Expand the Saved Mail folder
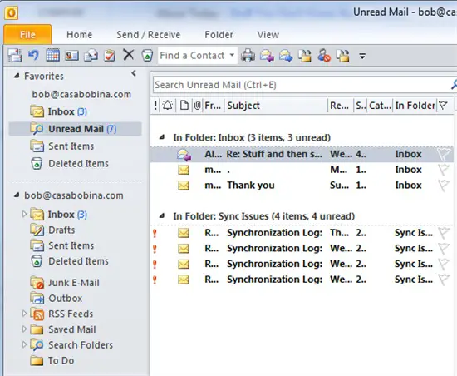 (x=24, y=329)
